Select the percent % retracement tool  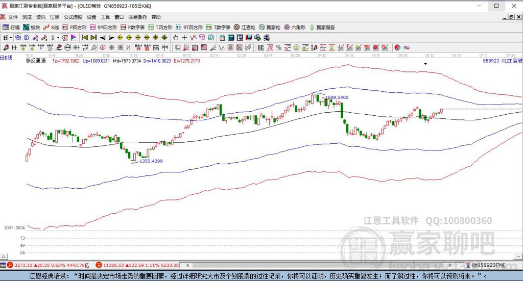278,47
